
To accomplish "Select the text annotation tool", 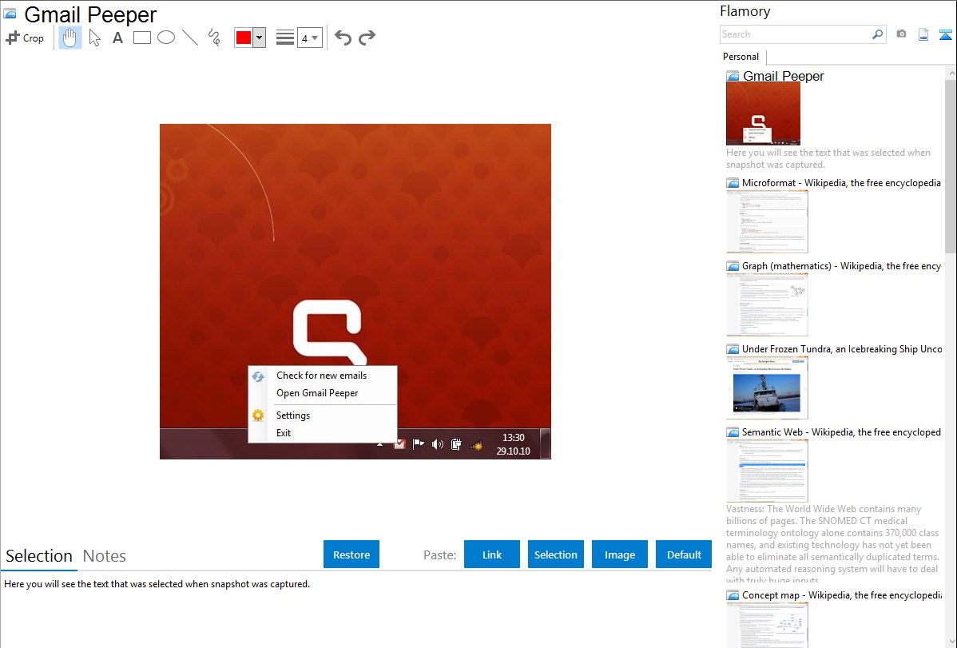I will 117,38.
